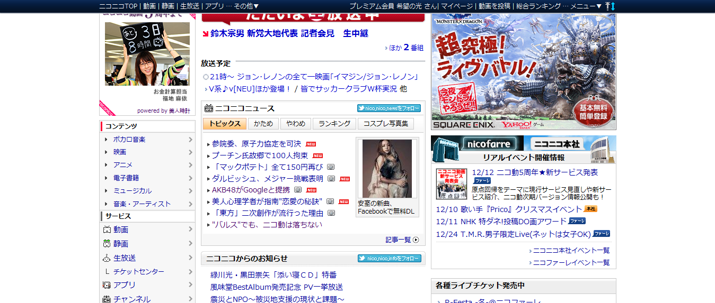715x303 pixels.
Task: Click the チャンネル channel icon in sidebar
Action: (107, 299)
